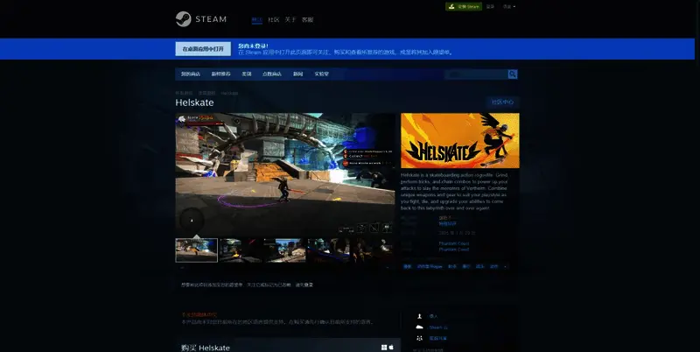Screen dimensions: 700x352
Task: Click the Phantom Coast developer link
Action: tap(454, 243)
